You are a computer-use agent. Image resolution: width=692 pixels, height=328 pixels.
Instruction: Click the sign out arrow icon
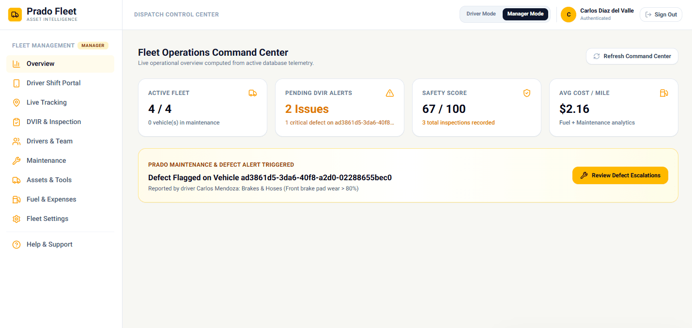point(648,15)
